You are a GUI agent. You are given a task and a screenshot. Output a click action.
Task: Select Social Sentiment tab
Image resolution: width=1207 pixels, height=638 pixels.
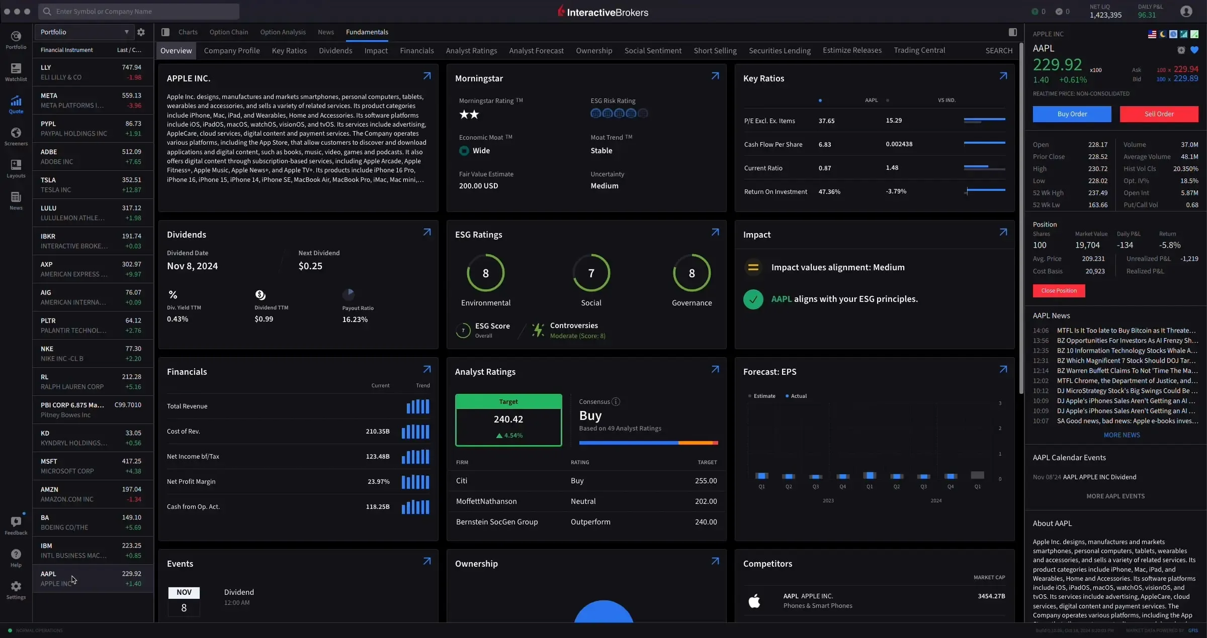pos(652,49)
